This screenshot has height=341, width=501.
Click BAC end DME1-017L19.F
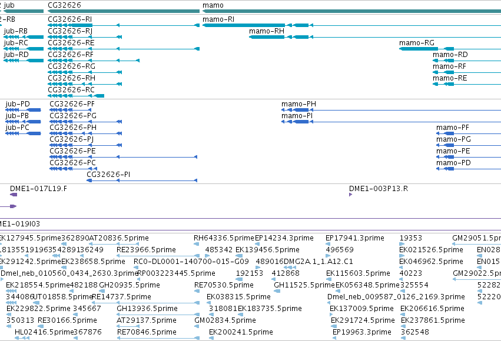[x=38, y=189]
